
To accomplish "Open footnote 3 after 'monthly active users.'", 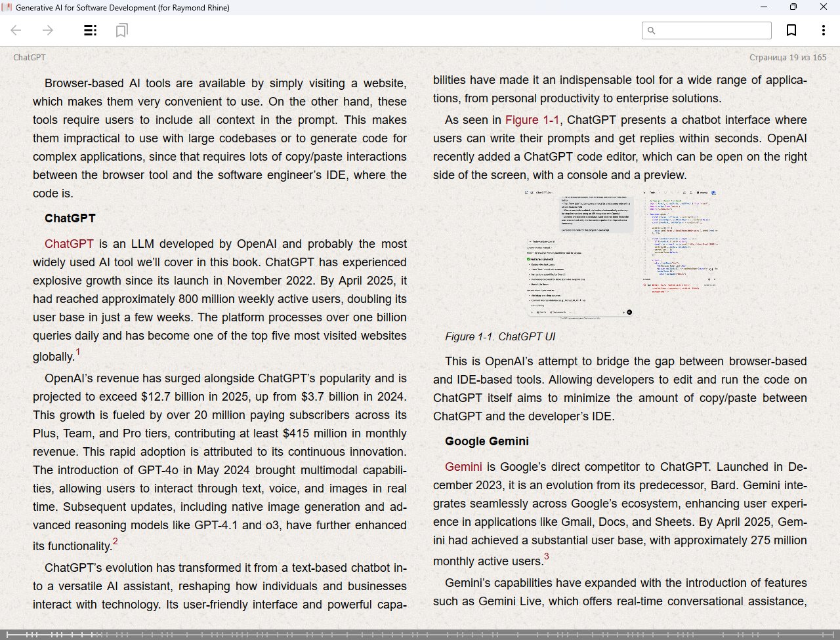I will 546,557.
